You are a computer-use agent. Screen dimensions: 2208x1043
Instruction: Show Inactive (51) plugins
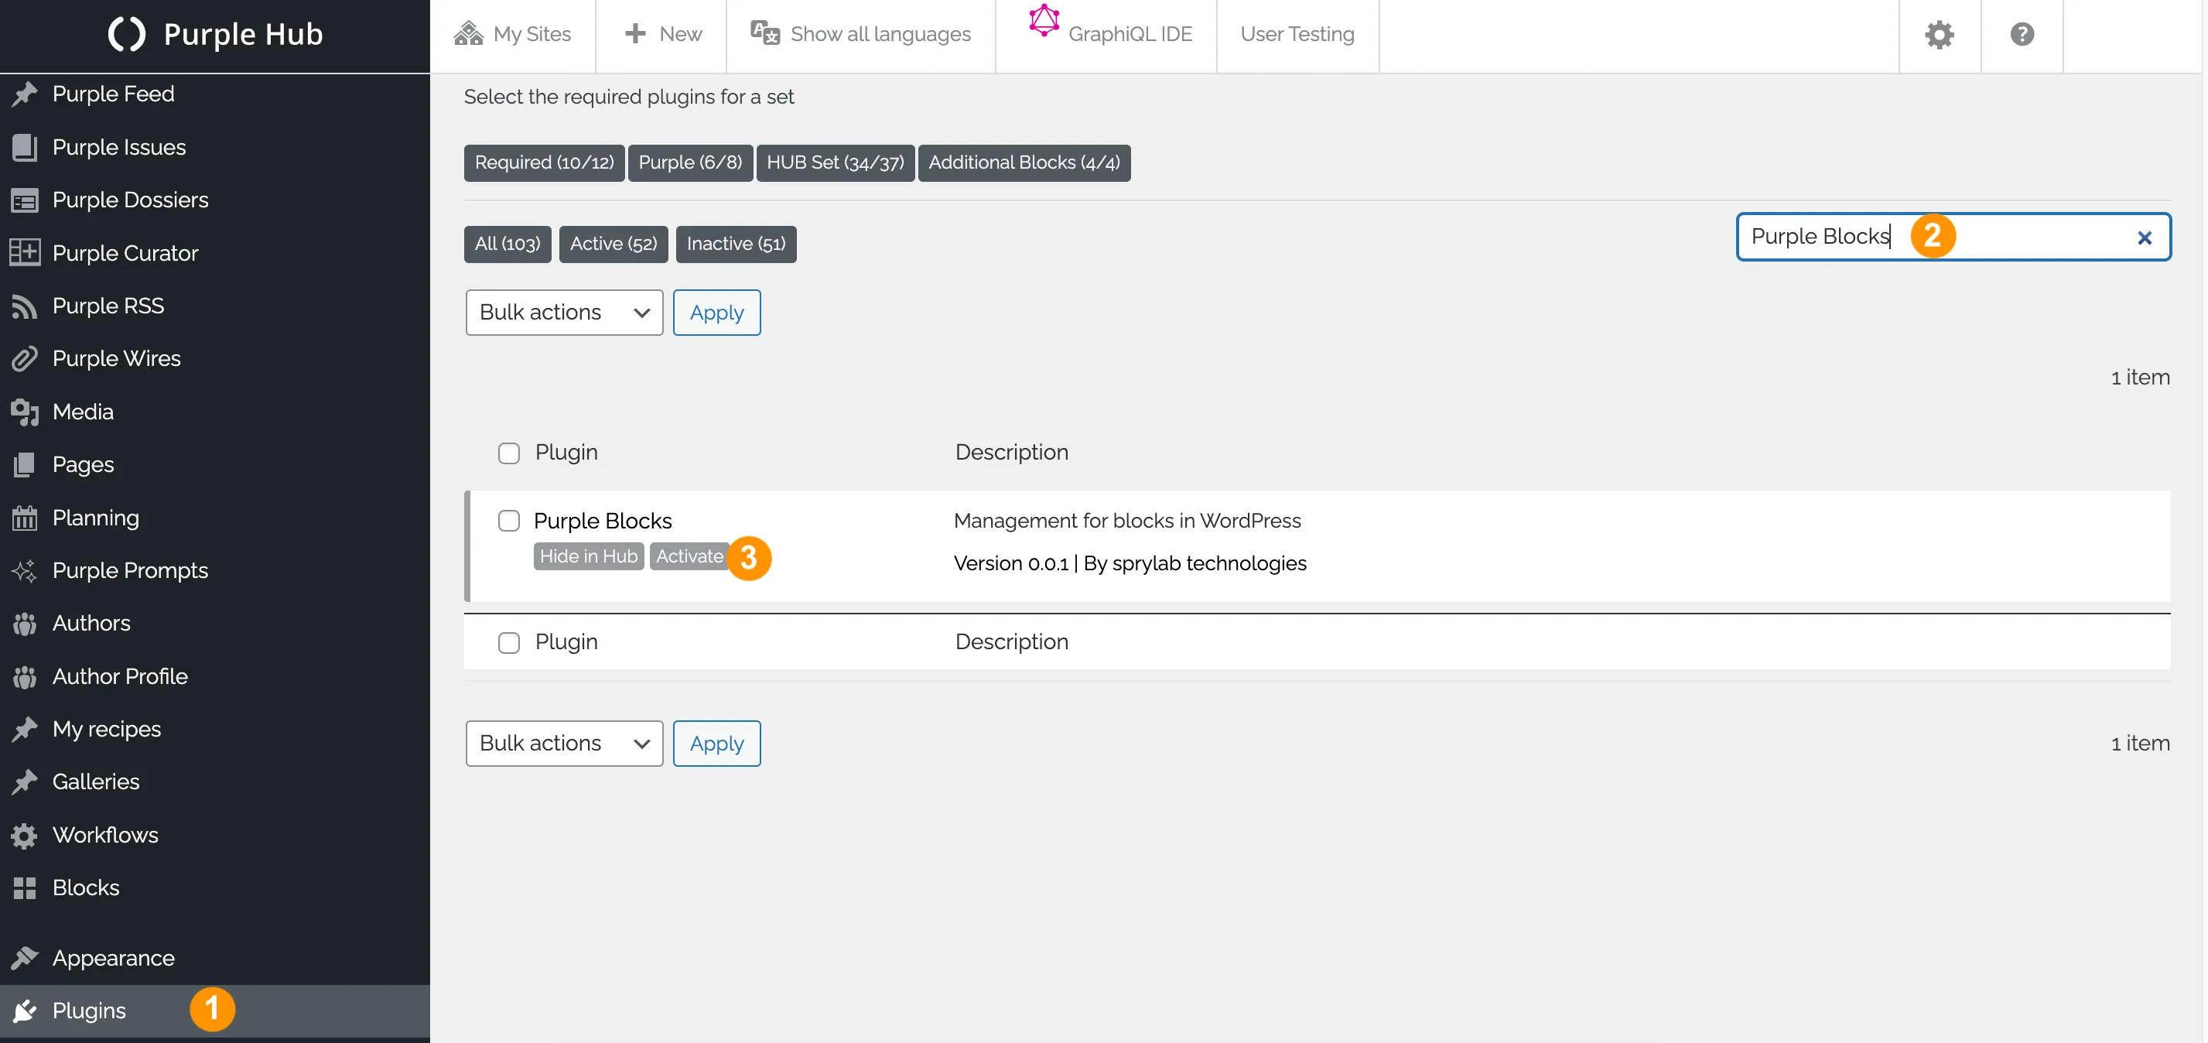coord(737,245)
